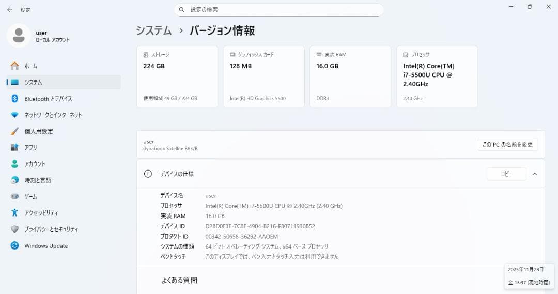The height and width of the screenshot is (294, 558).
Task: Click the 実装 RAM 16.0 GB spec row
Action: (193, 216)
